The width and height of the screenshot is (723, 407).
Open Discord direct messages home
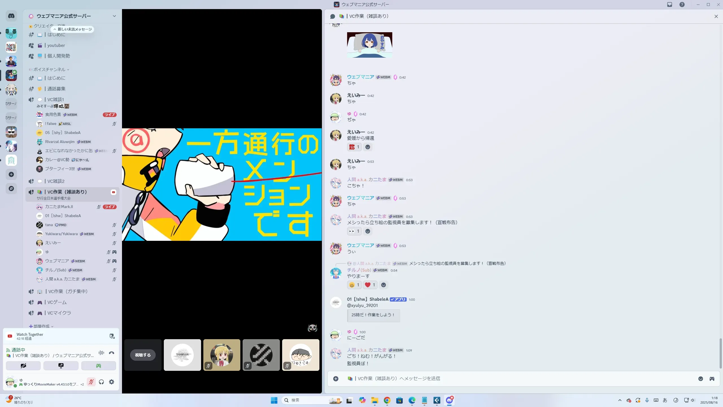click(x=11, y=16)
